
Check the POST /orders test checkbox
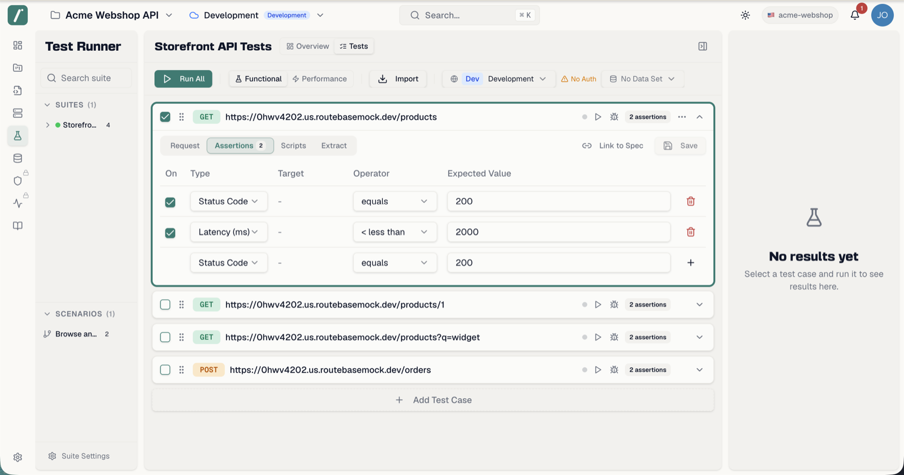[165, 370]
